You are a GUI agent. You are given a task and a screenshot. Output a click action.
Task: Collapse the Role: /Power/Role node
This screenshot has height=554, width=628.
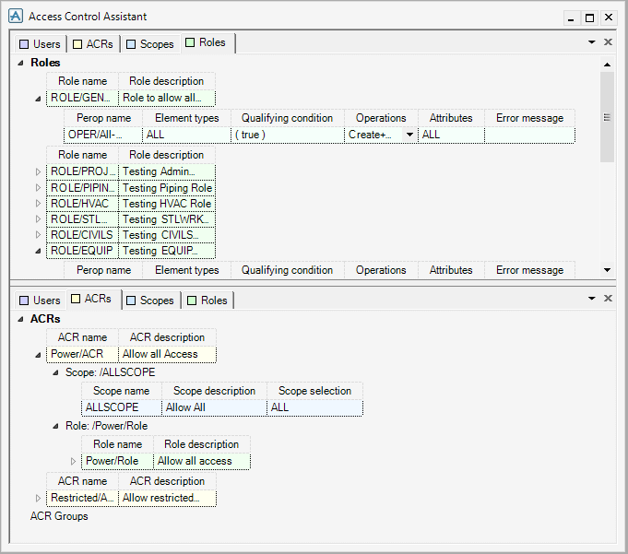click(55, 426)
